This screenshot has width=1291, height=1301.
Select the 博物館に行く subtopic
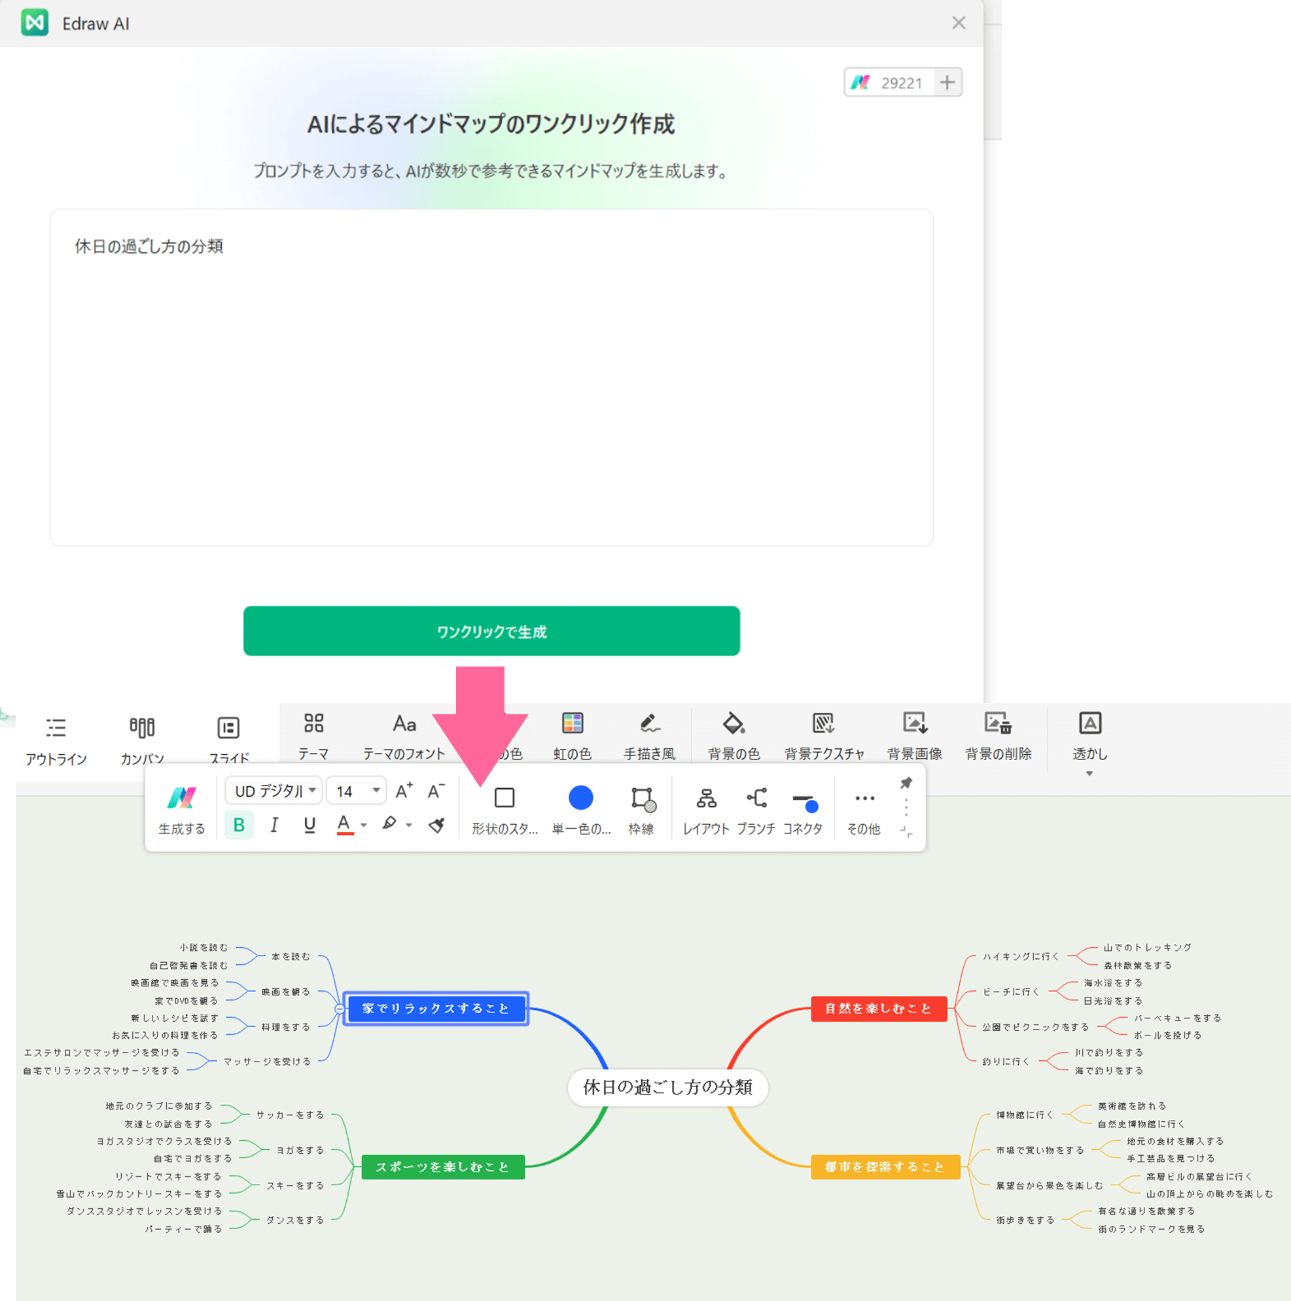[x=1025, y=1115]
